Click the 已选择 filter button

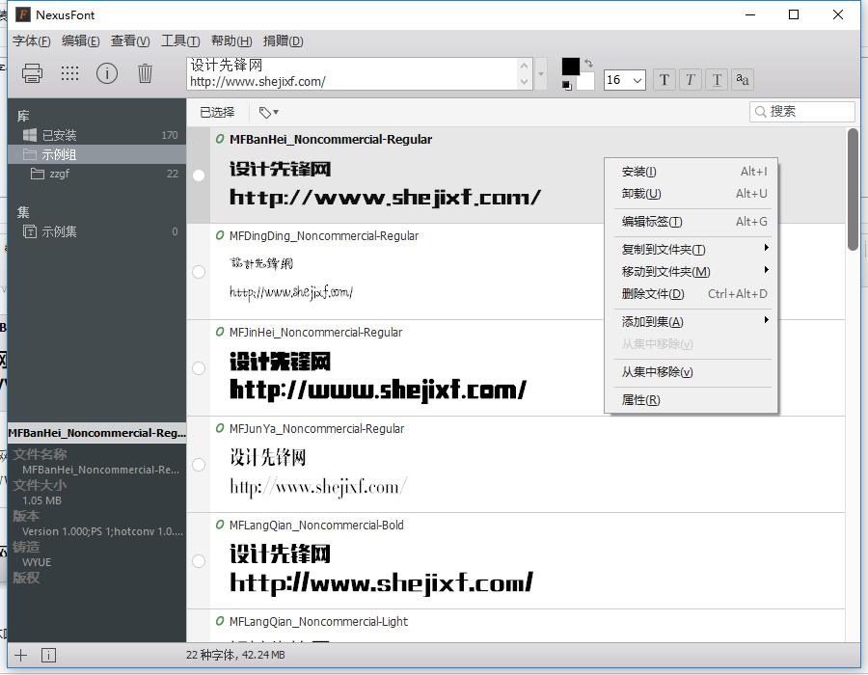217,112
